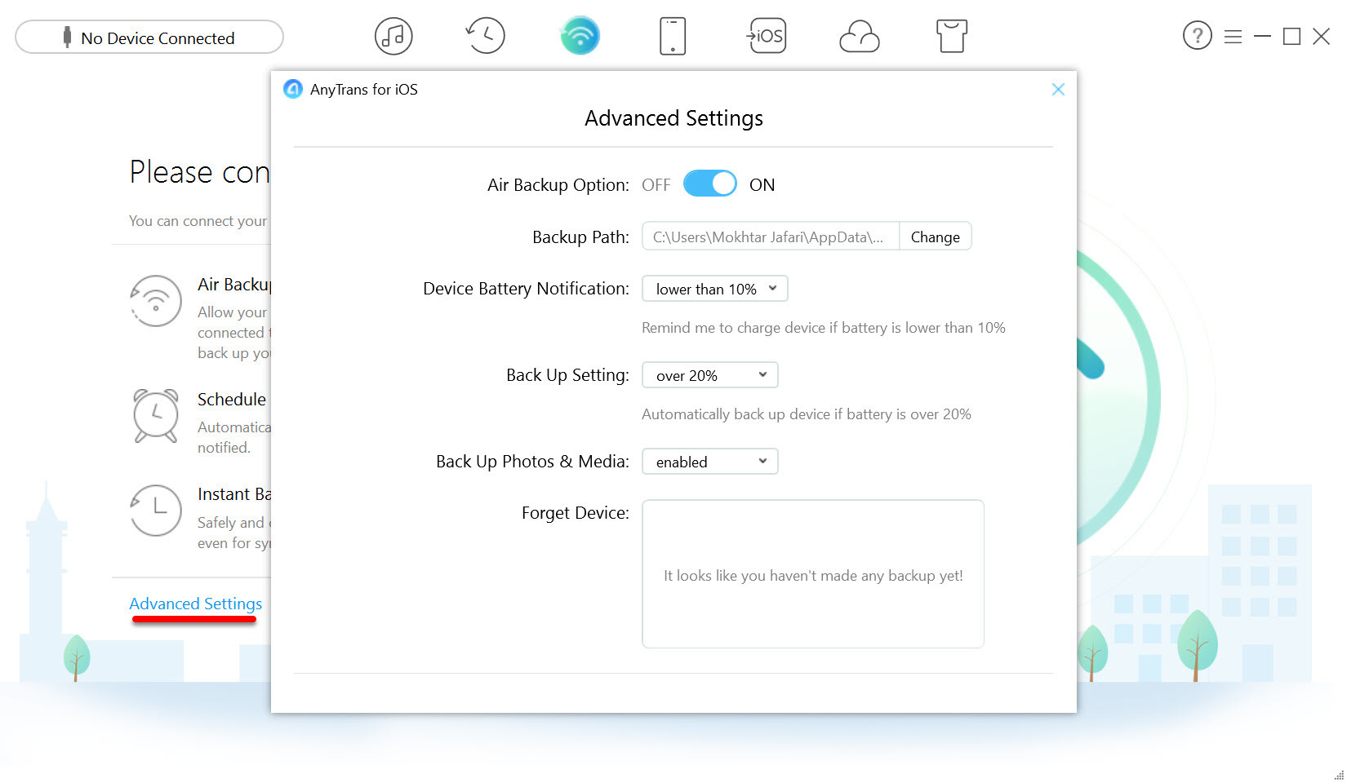Click the ON label for Air Backup

tap(762, 185)
